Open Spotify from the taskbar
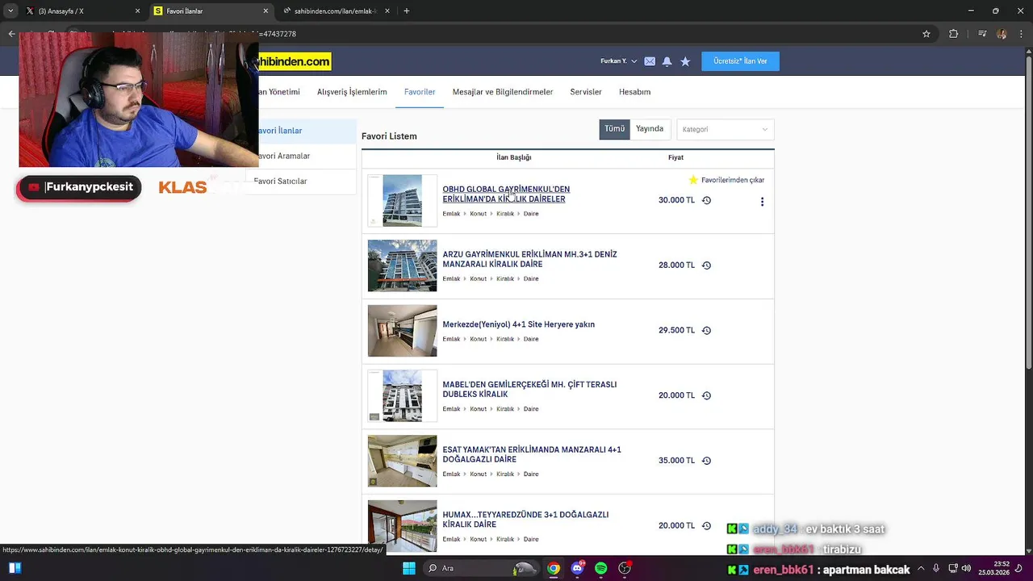The height and width of the screenshot is (581, 1033). 600,568
